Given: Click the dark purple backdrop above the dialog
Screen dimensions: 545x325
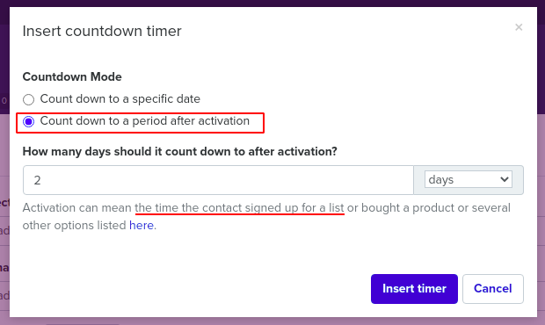Looking at the screenshot, I should point(272,4).
